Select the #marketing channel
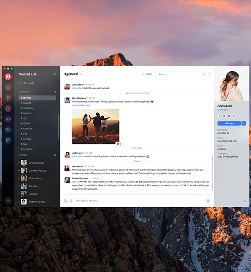Image resolution: width=251 pixels, height=272 pixels. click(28, 108)
